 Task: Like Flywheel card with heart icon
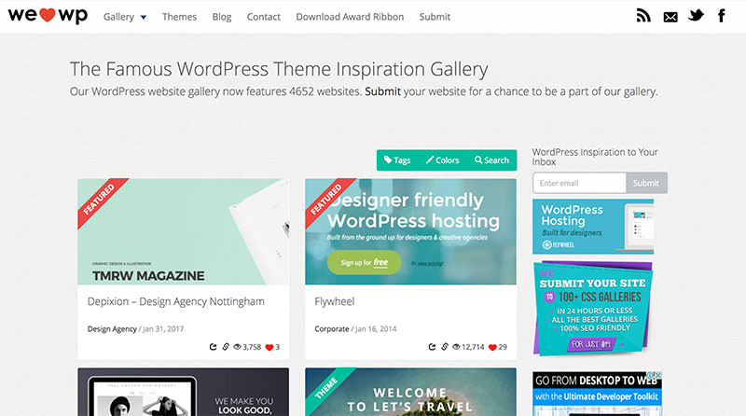[492, 348]
